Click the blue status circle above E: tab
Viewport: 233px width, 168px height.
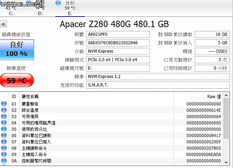tap(58, 3)
